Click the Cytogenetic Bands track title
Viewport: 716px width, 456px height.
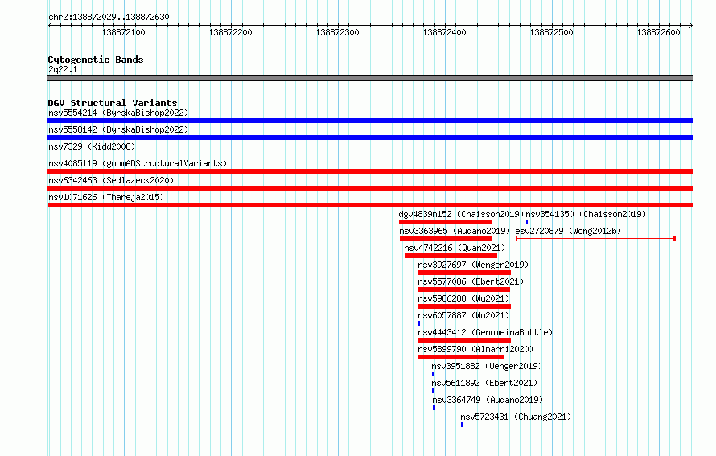pos(96,60)
